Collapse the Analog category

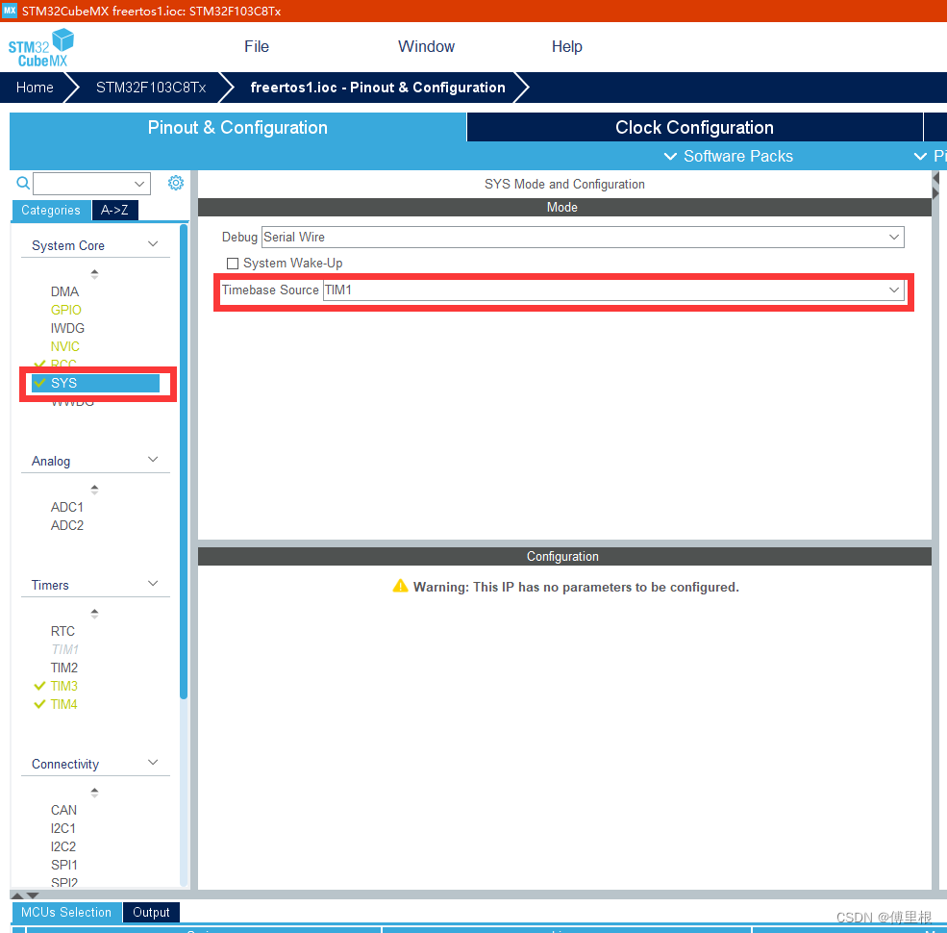tap(153, 460)
